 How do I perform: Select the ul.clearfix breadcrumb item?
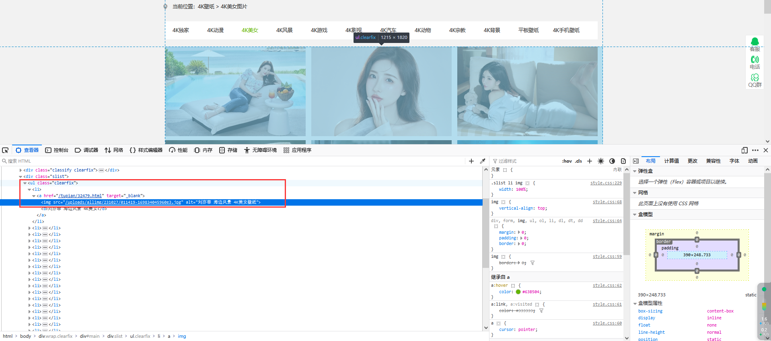140,336
